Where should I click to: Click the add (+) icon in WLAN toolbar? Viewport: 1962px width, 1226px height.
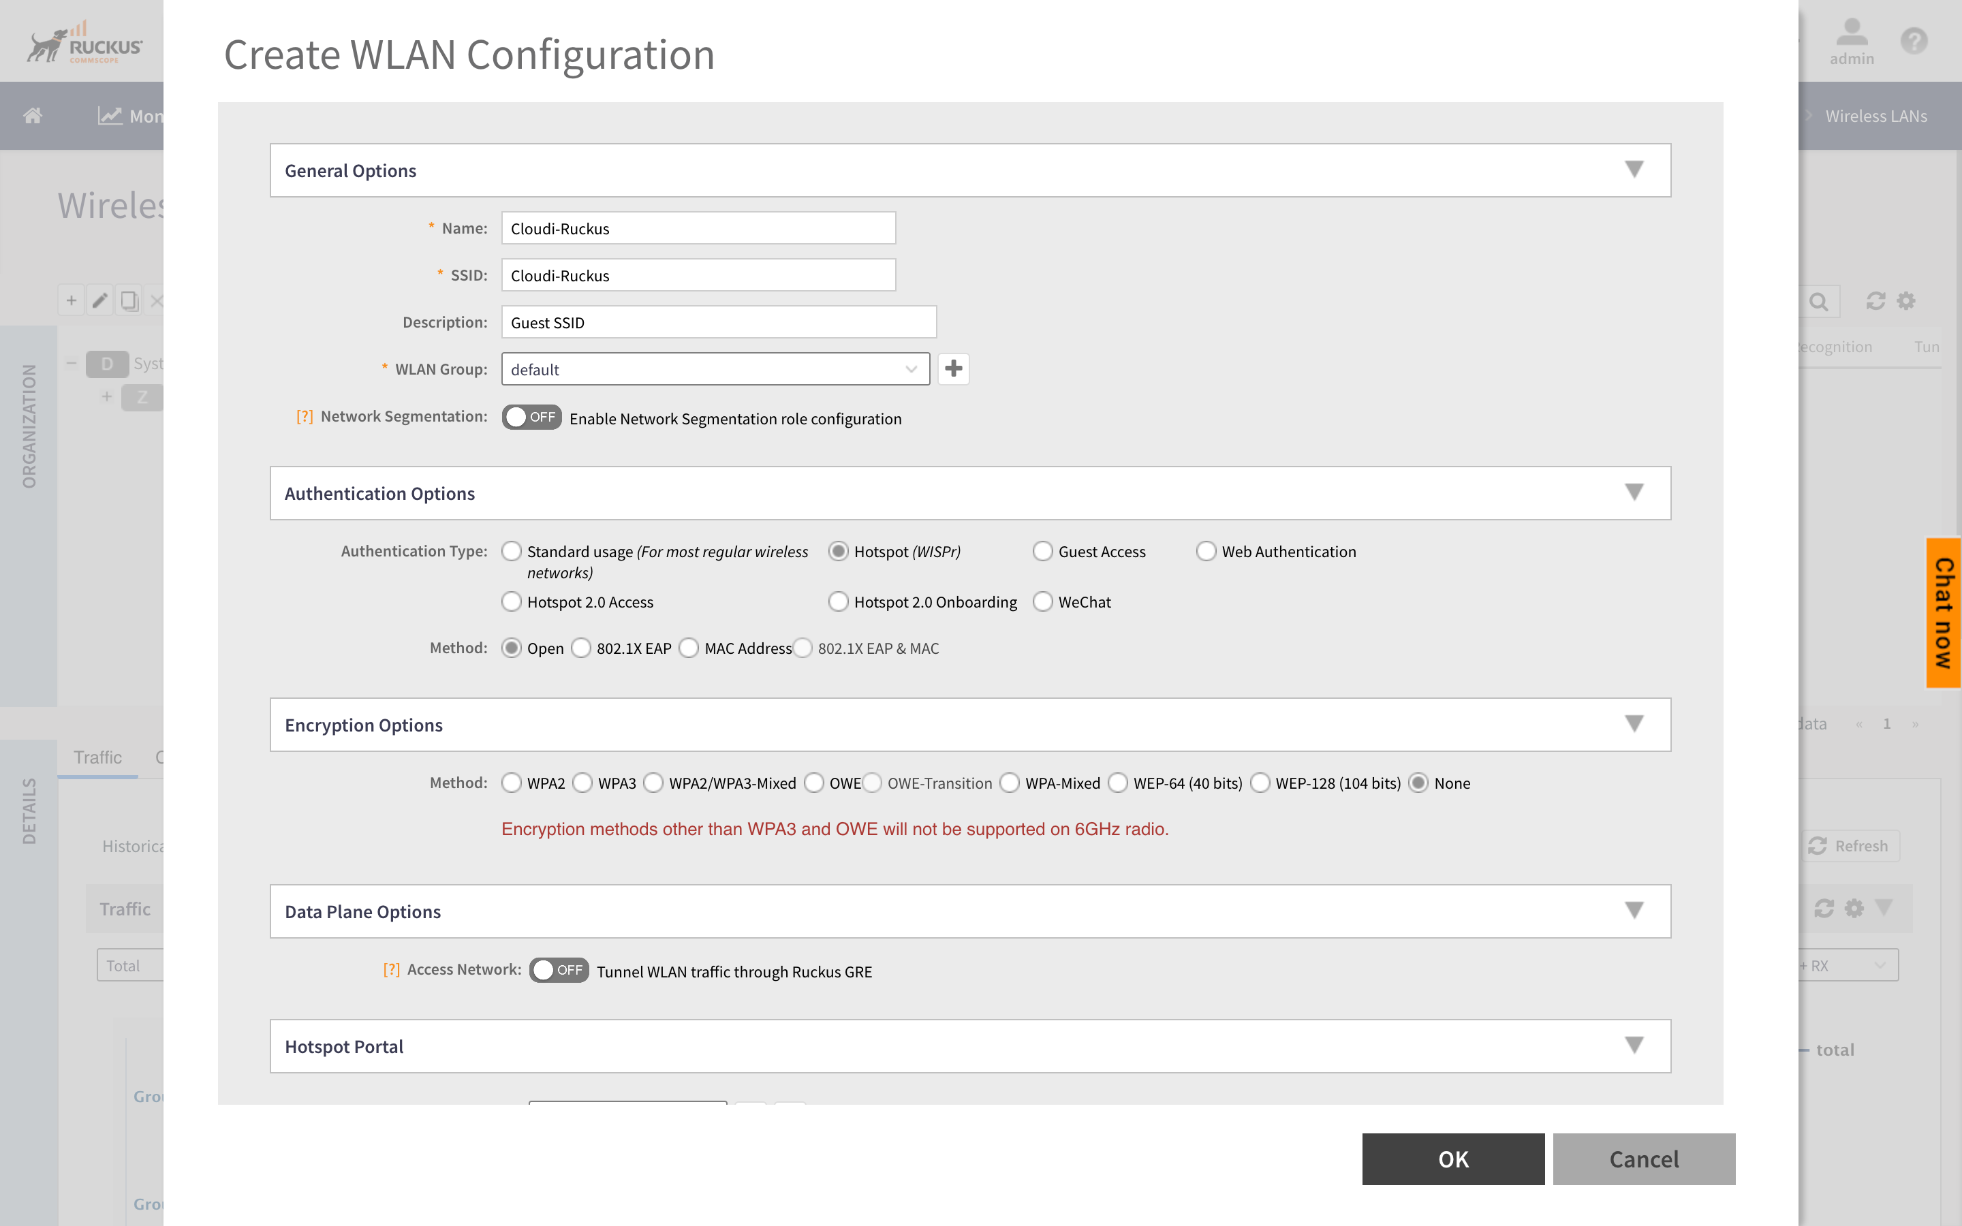(x=72, y=300)
